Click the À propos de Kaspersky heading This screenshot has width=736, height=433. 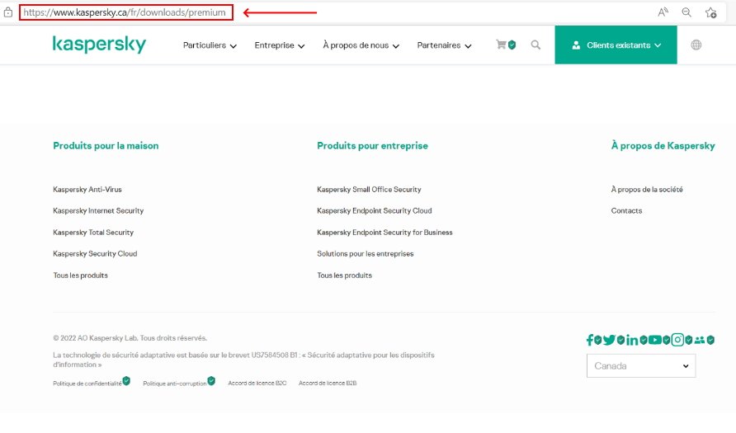(x=663, y=146)
